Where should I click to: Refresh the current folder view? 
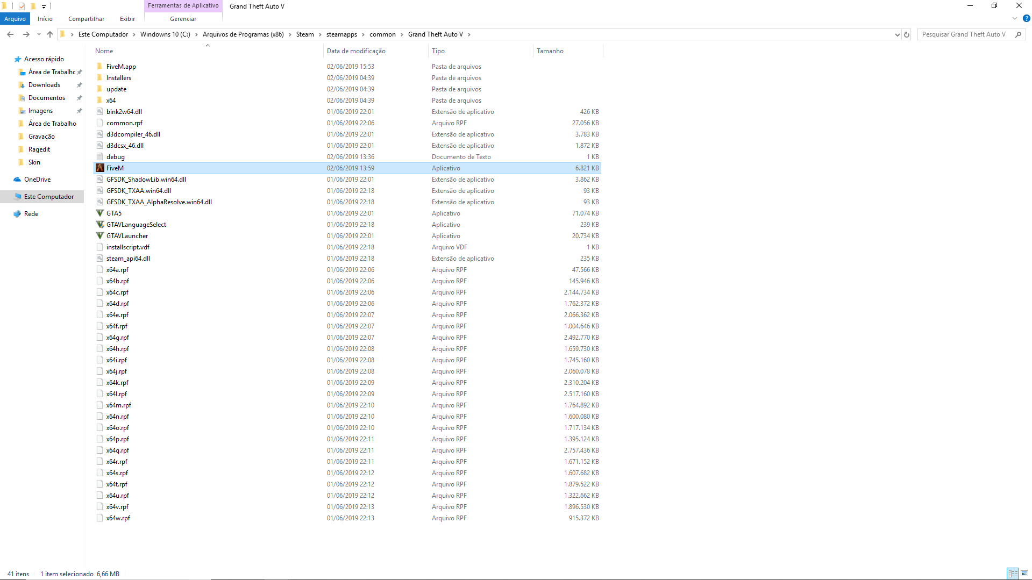(x=907, y=34)
